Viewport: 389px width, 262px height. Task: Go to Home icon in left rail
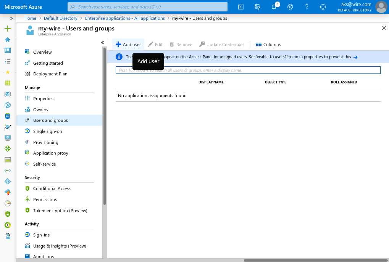[8, 40]
